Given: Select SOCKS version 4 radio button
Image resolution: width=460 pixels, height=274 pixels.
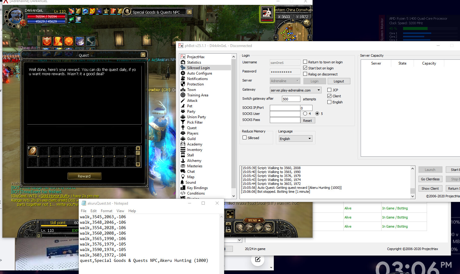Looking at the screenshot, I should coord(305,114).
